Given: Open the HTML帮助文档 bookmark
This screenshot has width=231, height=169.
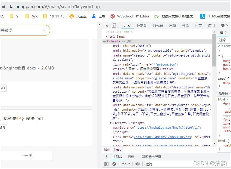Looking at the screenshot, I should [x=215, y=16].
